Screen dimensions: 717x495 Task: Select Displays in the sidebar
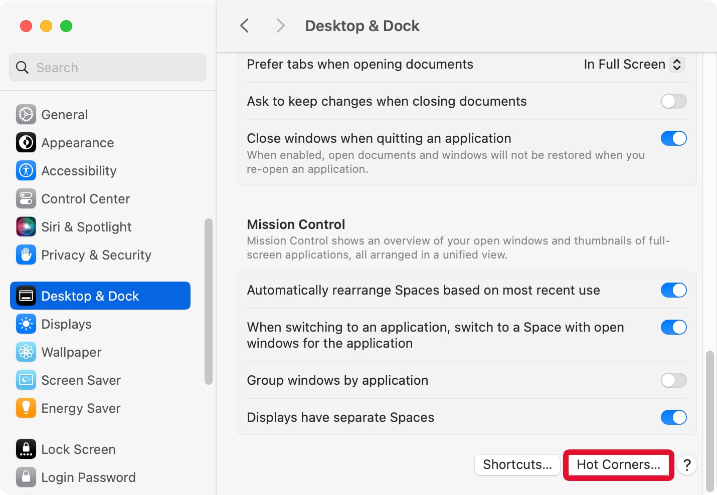[x=66, y=324]
